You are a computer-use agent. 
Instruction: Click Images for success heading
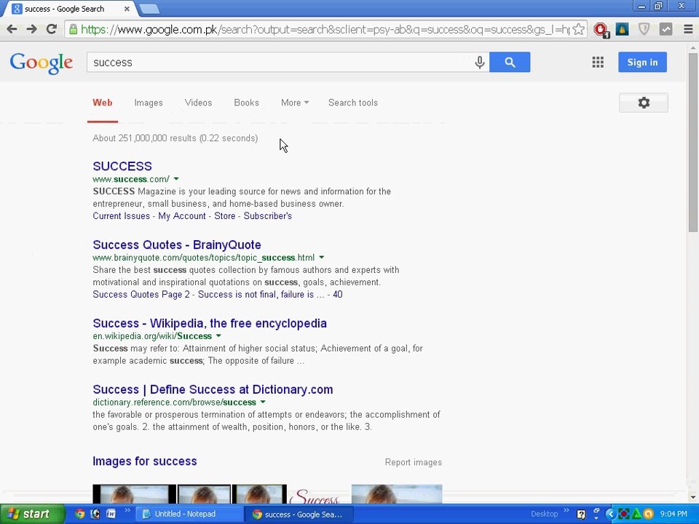(x=144, y=461)
